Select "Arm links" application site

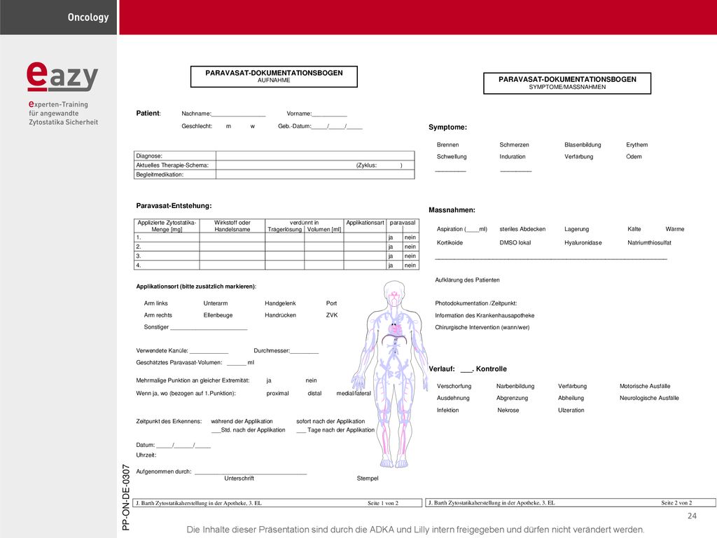coord(156,303)
